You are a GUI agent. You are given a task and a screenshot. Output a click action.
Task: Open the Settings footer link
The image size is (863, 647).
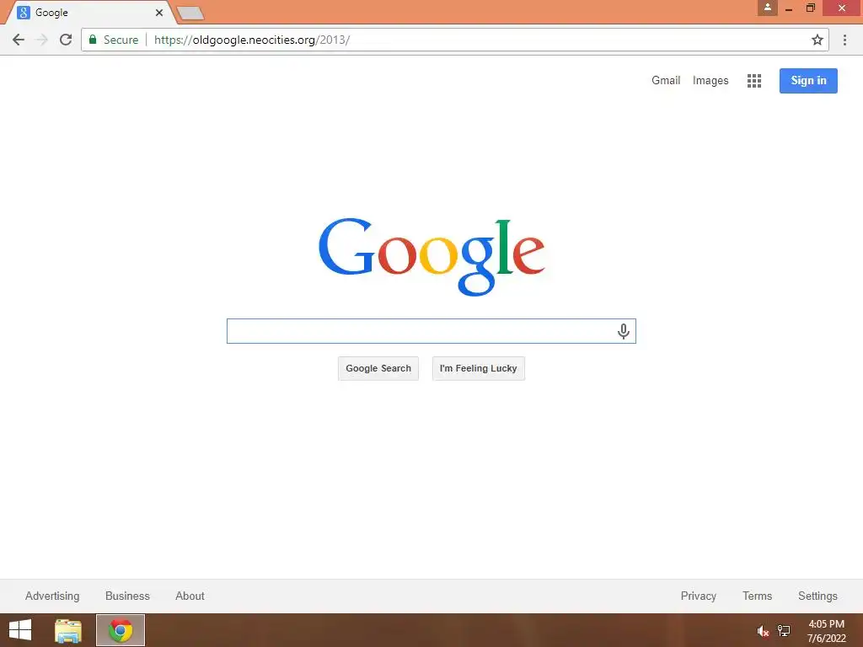tap(817, 596)
